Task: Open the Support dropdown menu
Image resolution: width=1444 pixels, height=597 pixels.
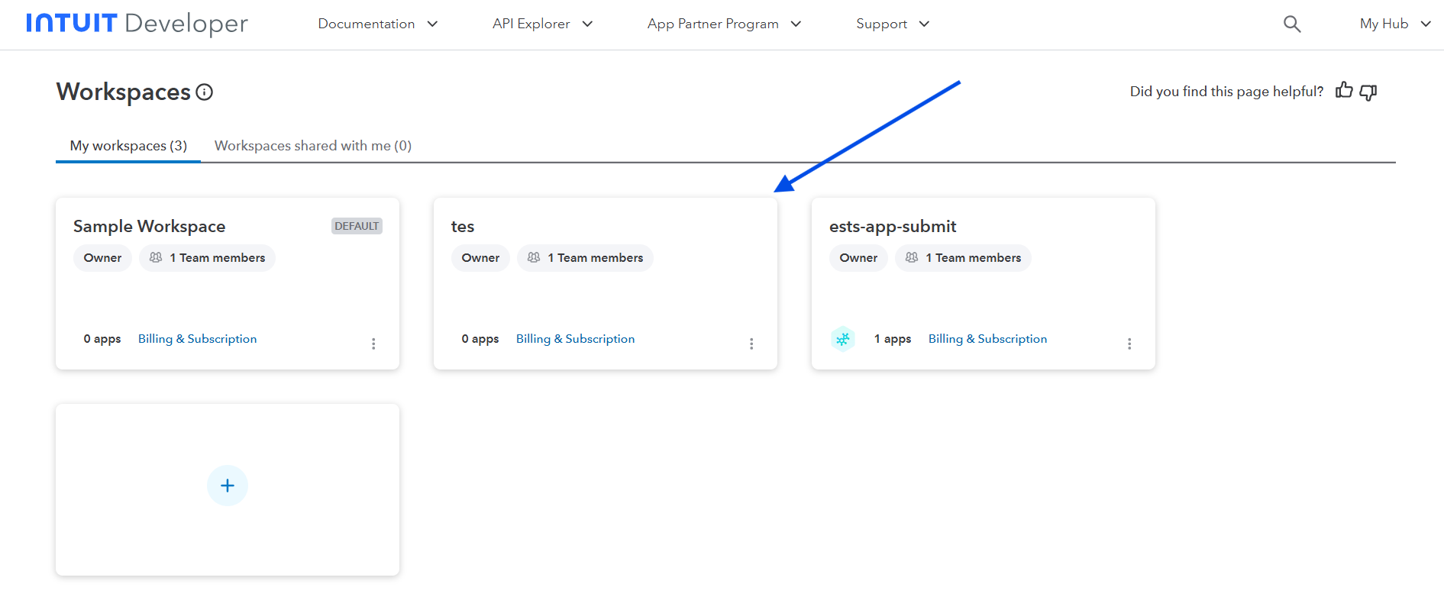Action: [x=892, y=24]
